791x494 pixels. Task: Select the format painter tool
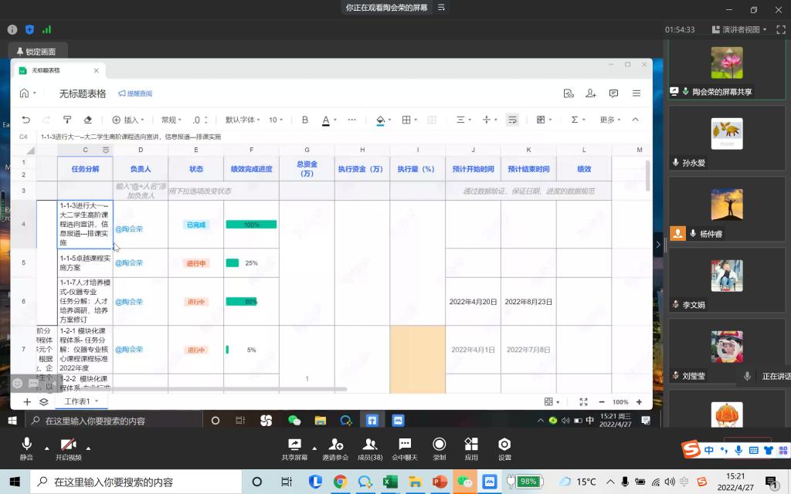coord(67,120)
